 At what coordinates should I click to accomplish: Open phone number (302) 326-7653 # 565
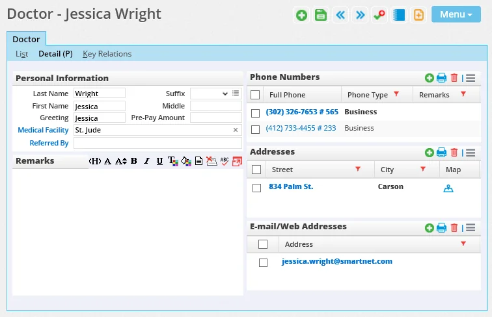tap(302, 112)
